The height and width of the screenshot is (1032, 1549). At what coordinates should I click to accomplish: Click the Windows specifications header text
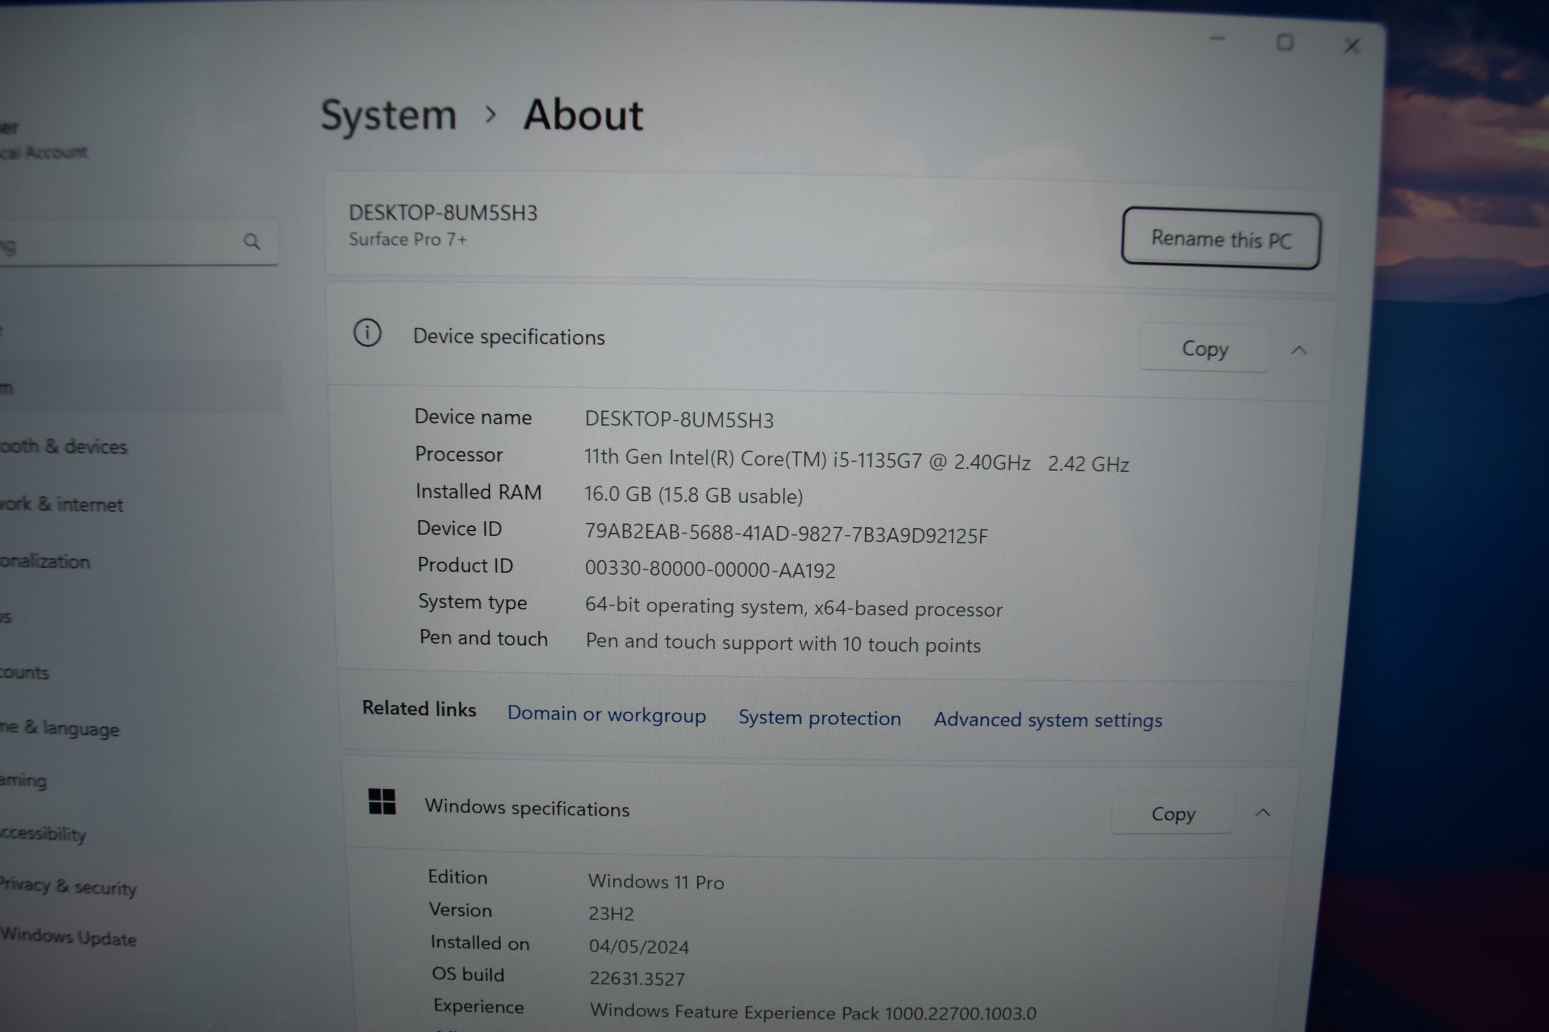527,808
